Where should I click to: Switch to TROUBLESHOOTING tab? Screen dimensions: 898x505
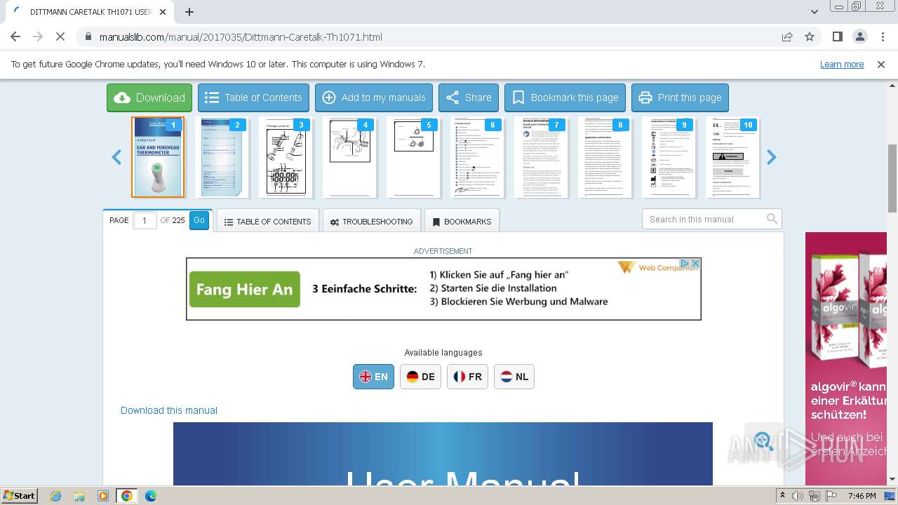coord(372,222)
